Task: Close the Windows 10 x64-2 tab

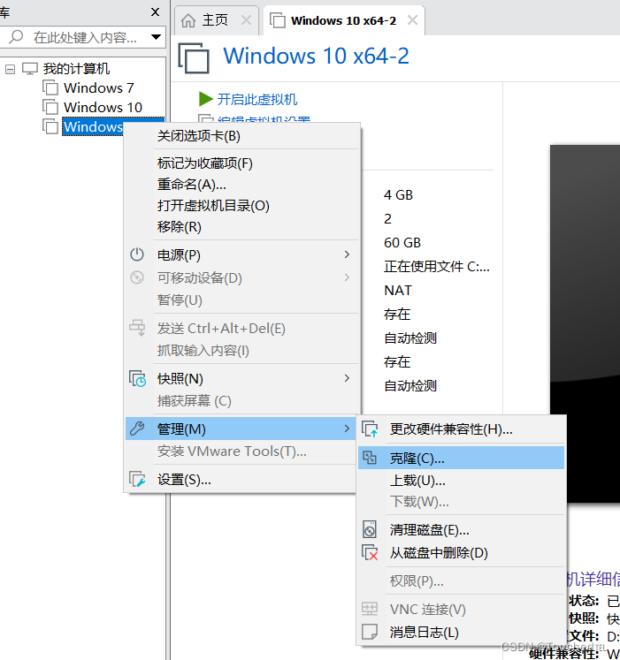Action: [413, 20]
